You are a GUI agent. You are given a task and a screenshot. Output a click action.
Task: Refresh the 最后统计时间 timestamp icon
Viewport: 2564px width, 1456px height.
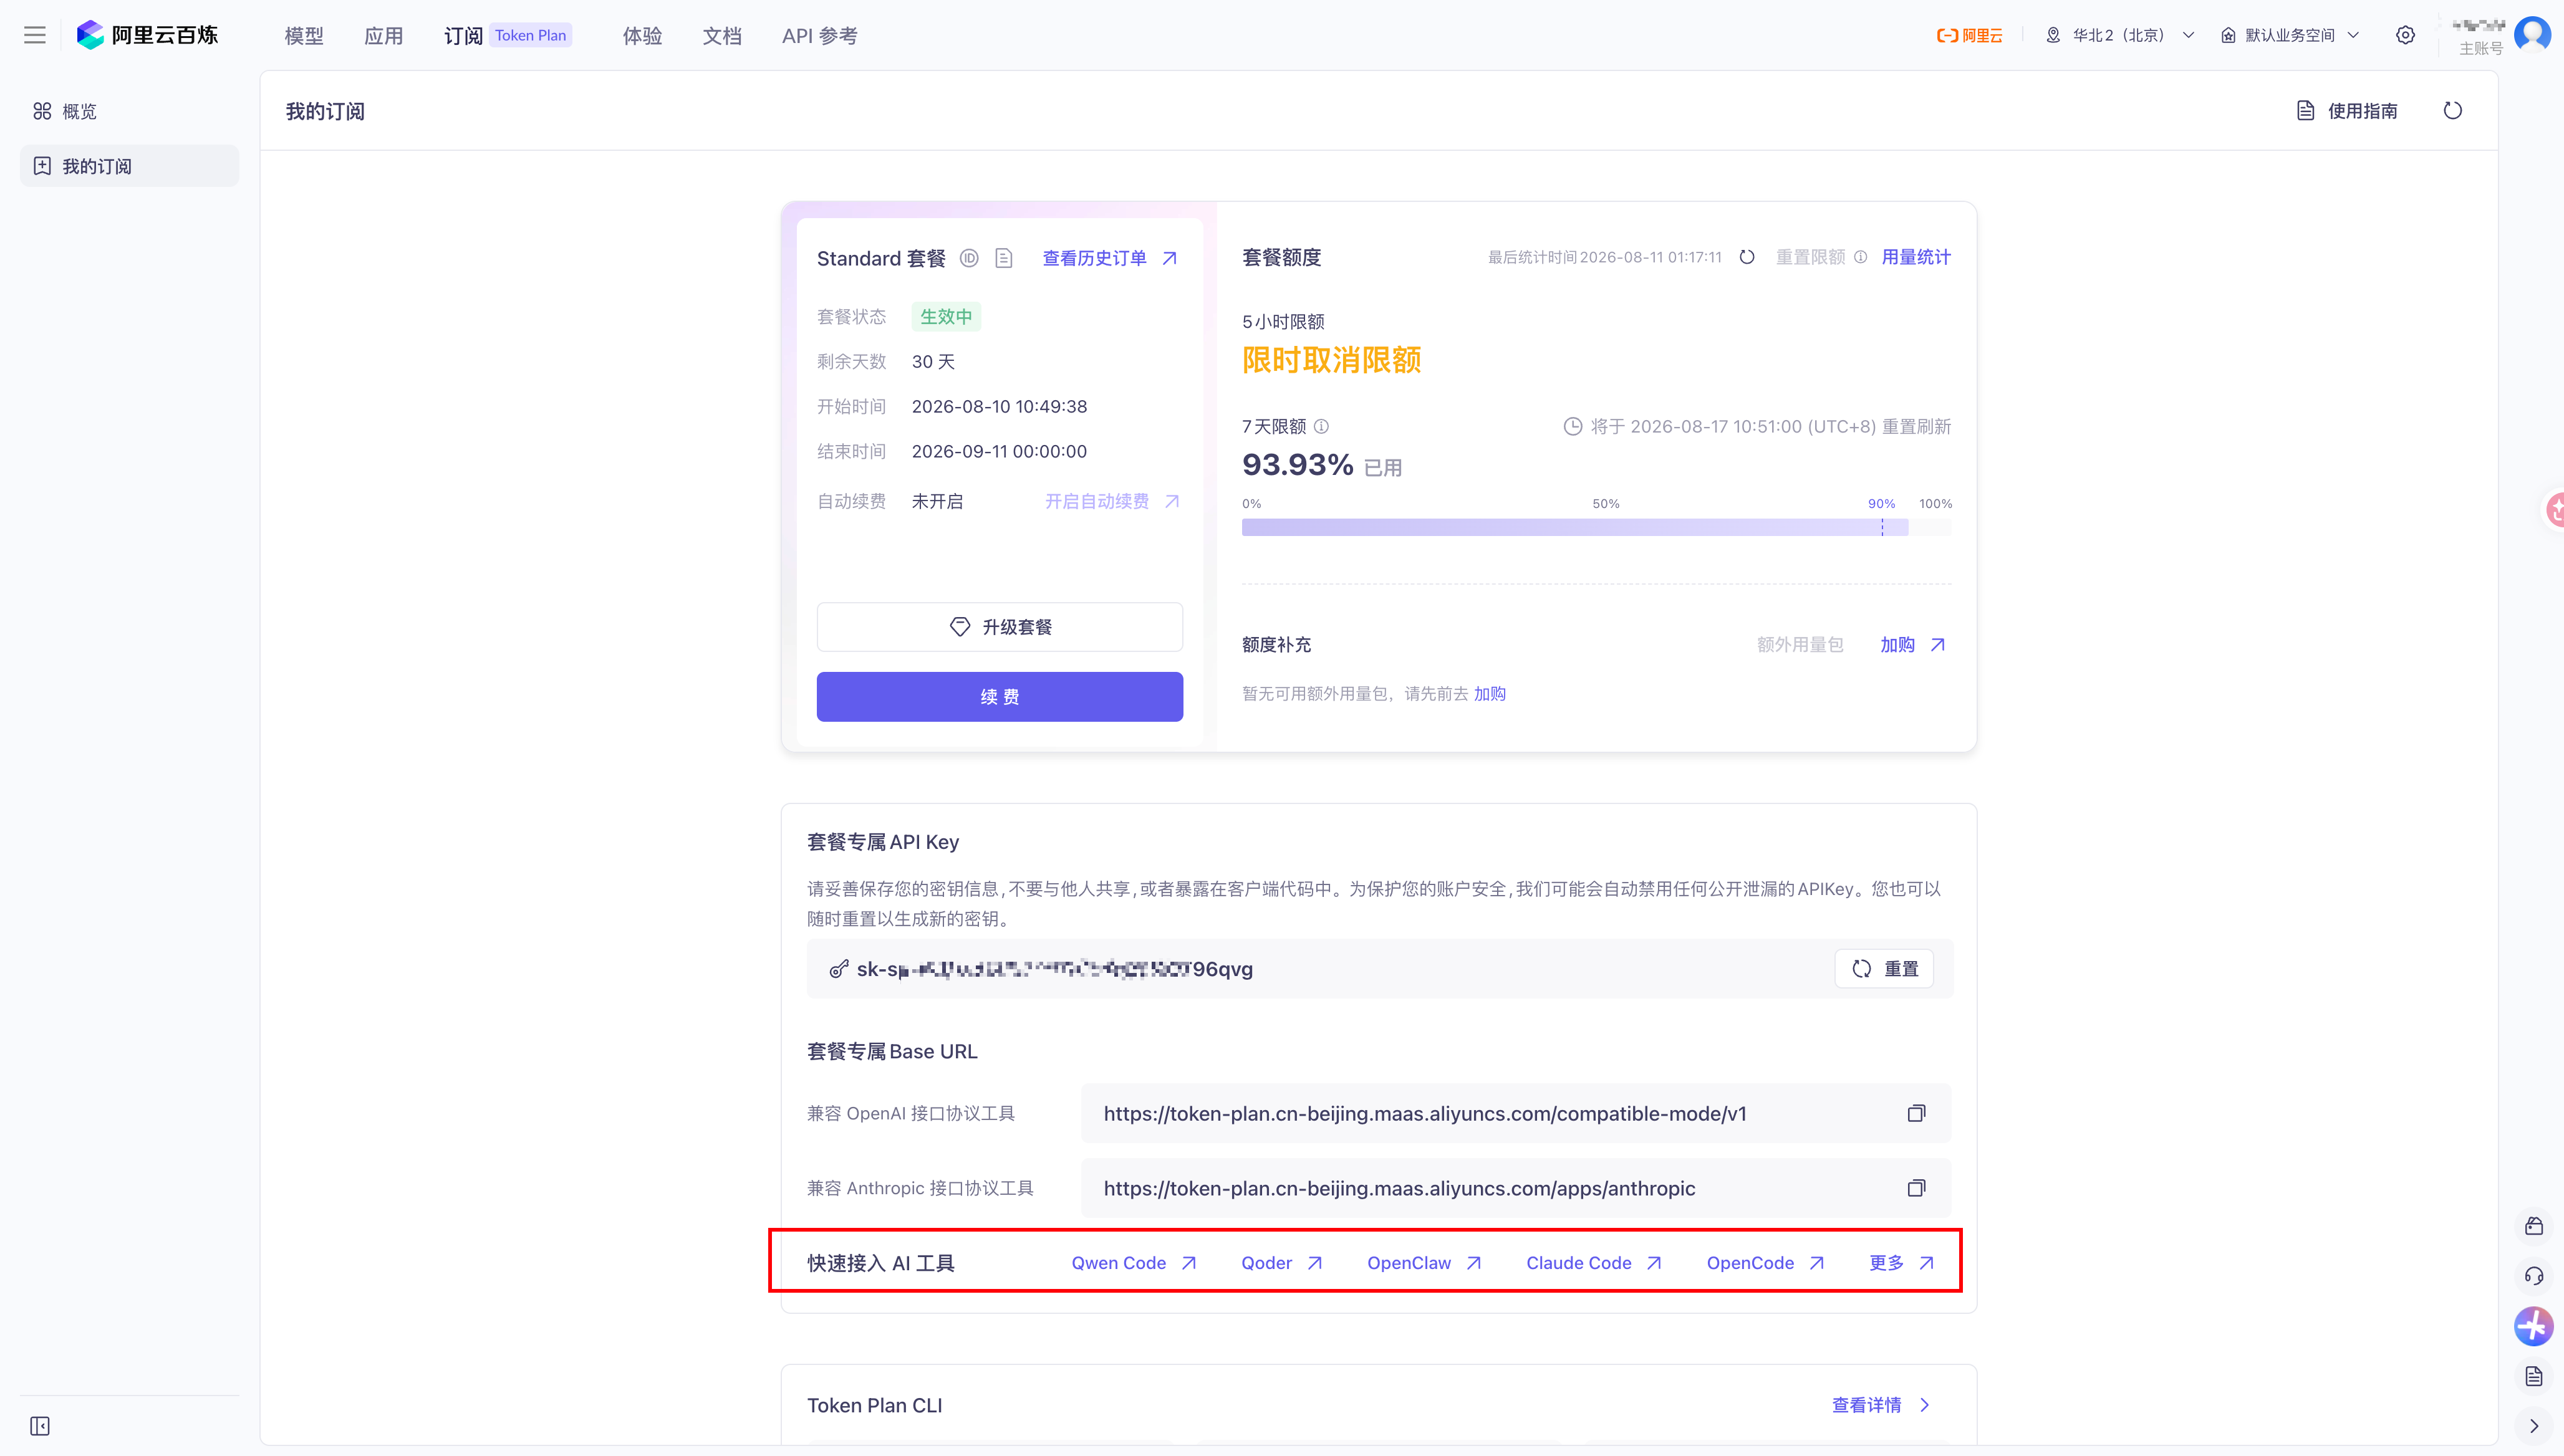click(1747, 257)
